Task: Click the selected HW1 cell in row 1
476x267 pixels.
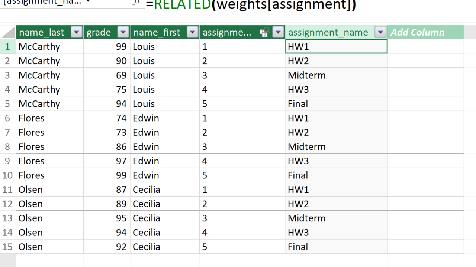Action: (x=336, y=47)
